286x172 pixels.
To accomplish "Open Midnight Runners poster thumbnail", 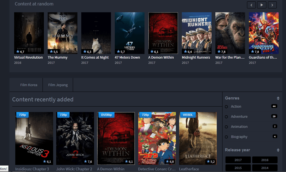I will [197, 33].
